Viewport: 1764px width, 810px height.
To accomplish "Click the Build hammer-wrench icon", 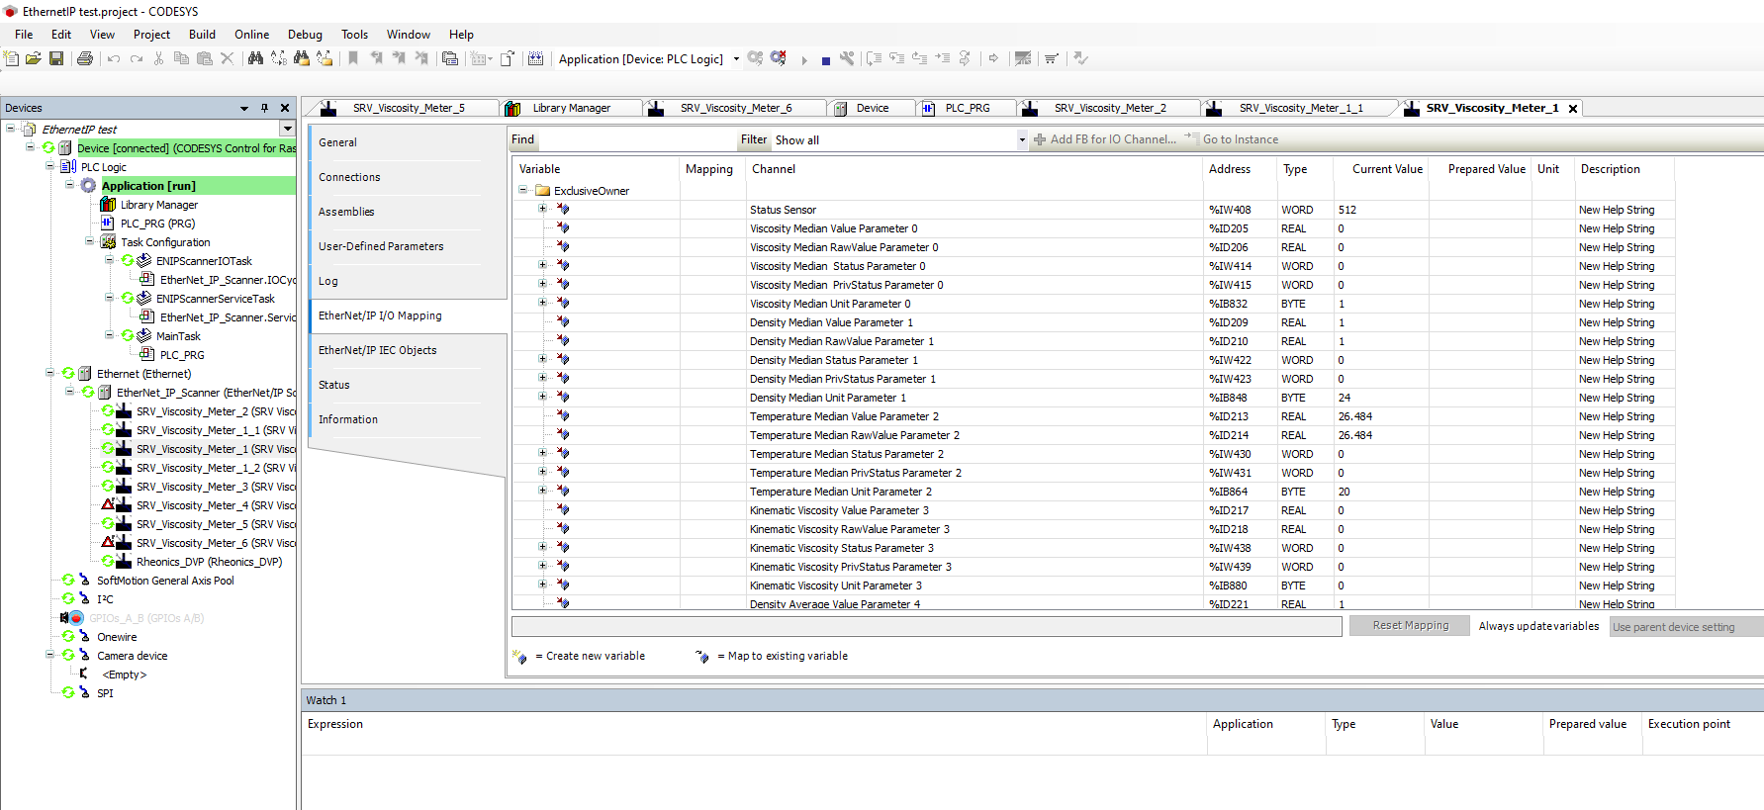I will point(847,58).
